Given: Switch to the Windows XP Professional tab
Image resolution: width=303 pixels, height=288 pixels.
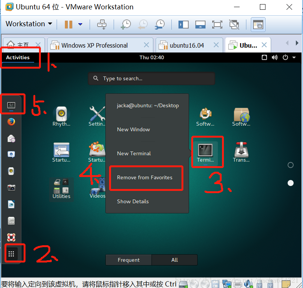Looking at the screenshot, I should [x=94, y=45].
